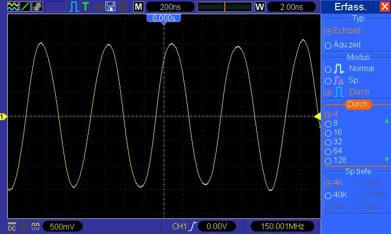Click the floppy disk save icon
This screenshot has width=391, height=234.
point(110,7)
